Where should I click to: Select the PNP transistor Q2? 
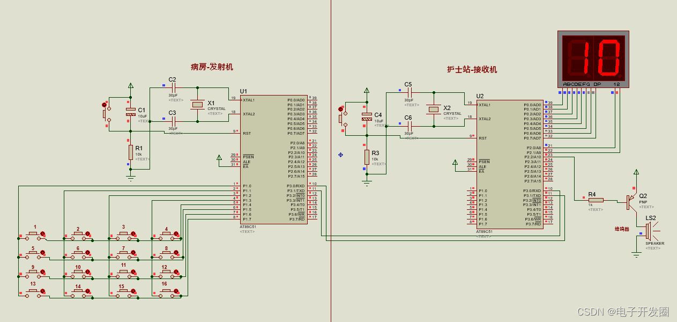630,201
